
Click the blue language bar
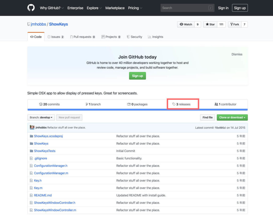138,110
